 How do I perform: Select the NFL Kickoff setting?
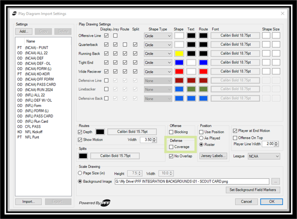point(34,132)
